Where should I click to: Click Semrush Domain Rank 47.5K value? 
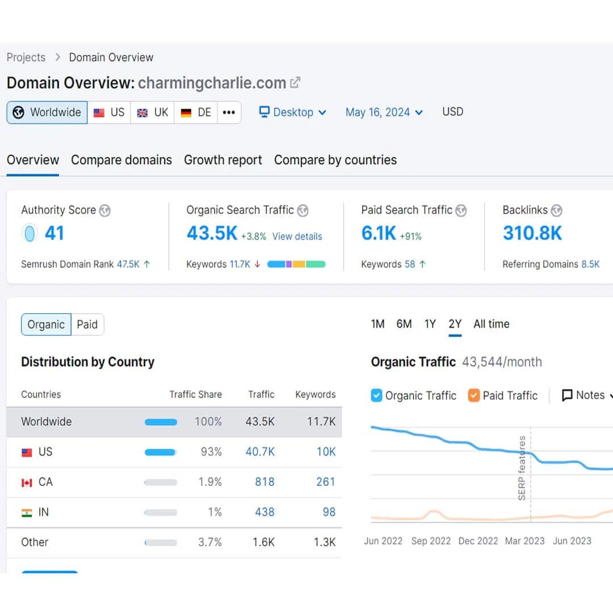[128, 264]
